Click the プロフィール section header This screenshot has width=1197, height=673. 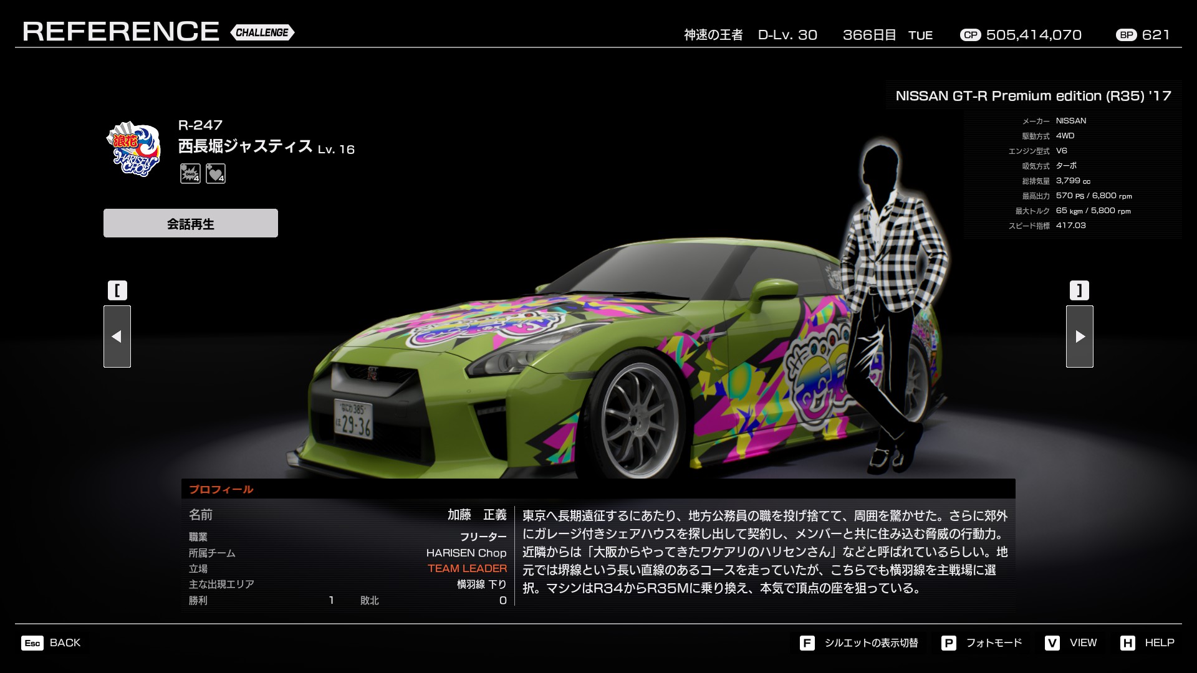click(x=221, y=489)
